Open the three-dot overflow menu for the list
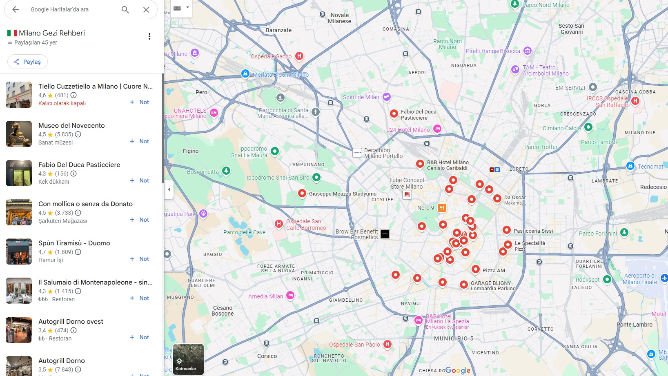Viewport: 668px width, 376px height. point(149,36)
